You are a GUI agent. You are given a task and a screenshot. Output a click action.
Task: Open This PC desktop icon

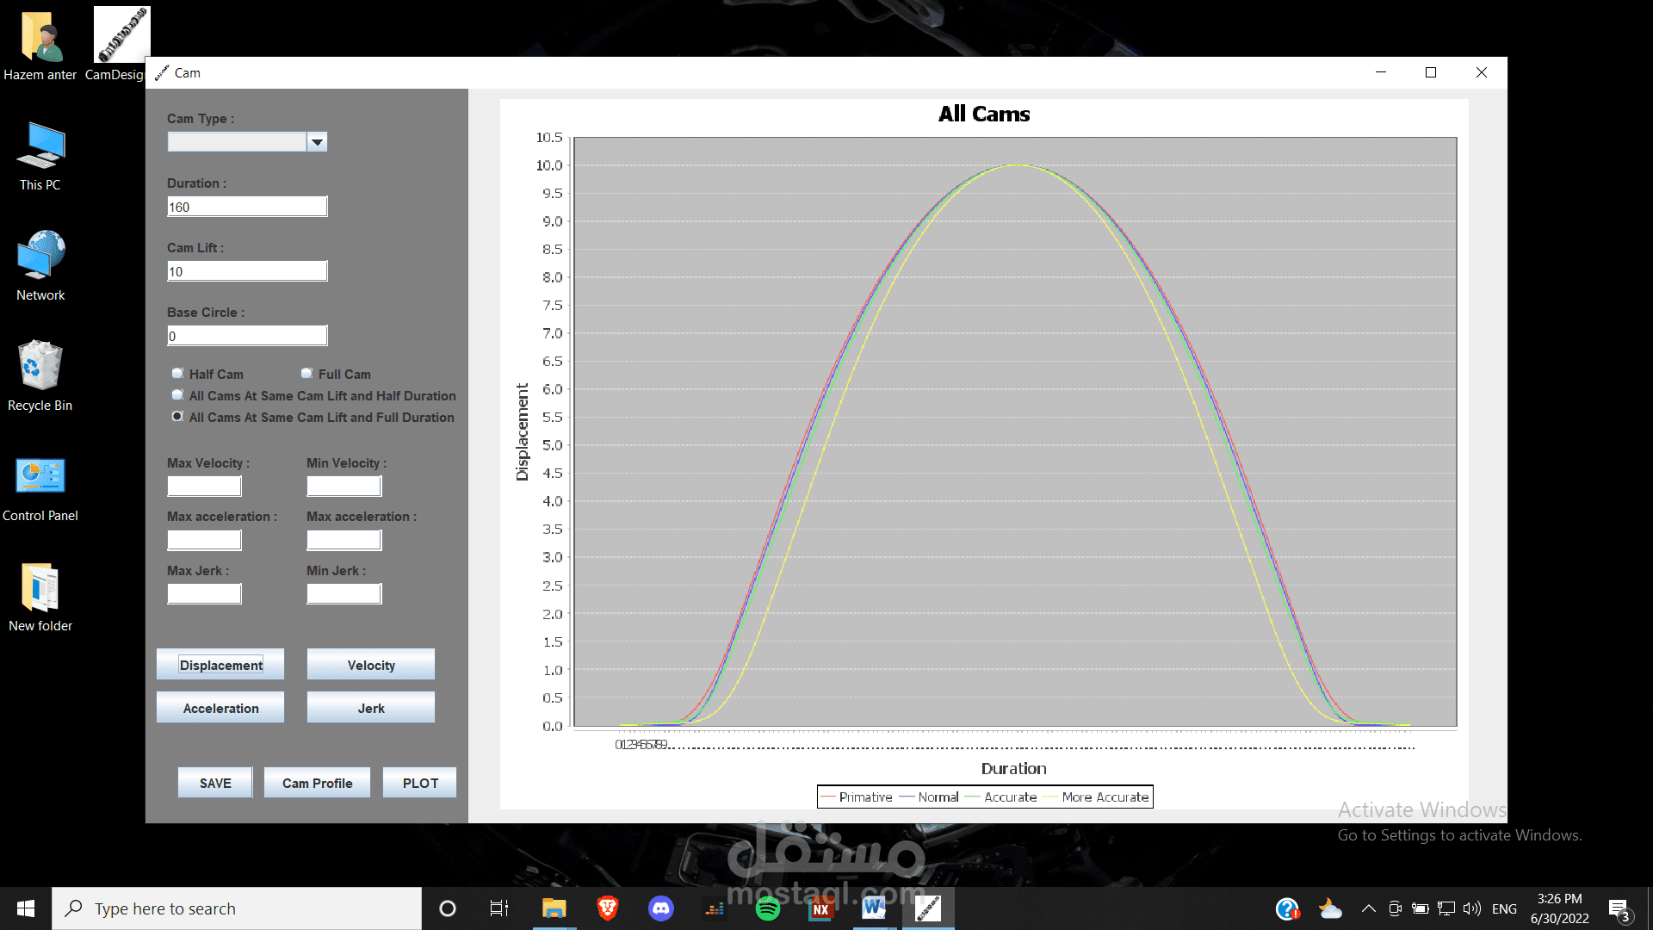40,156
